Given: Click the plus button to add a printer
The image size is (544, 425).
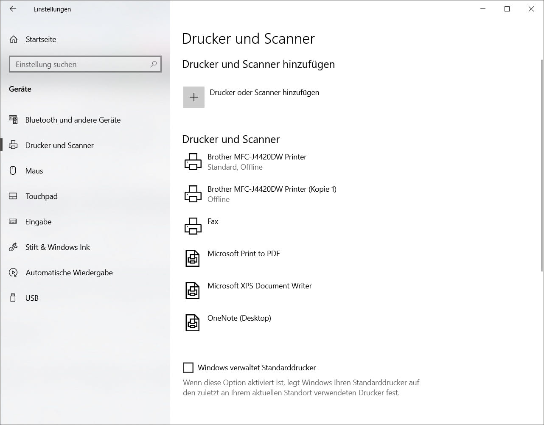Looking at the screenshot, I should [193, 97].
